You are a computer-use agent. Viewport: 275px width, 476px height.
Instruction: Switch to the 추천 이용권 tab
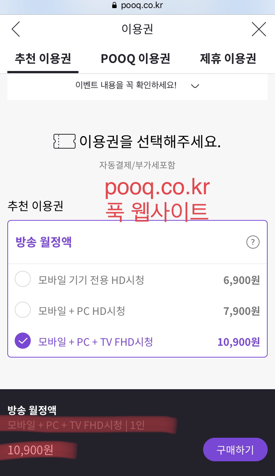(43, 58)
